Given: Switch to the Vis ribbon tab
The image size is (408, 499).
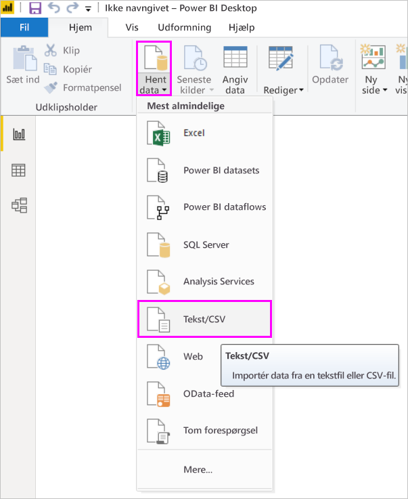Looking at the screenshot, I should click(x=132, y=27).
